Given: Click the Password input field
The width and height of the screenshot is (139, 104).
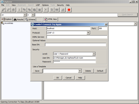Looking at the screenshot, I should (74, 62).
